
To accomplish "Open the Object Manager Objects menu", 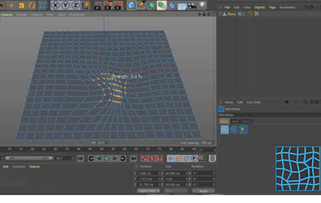I will [x=260, y=7].
